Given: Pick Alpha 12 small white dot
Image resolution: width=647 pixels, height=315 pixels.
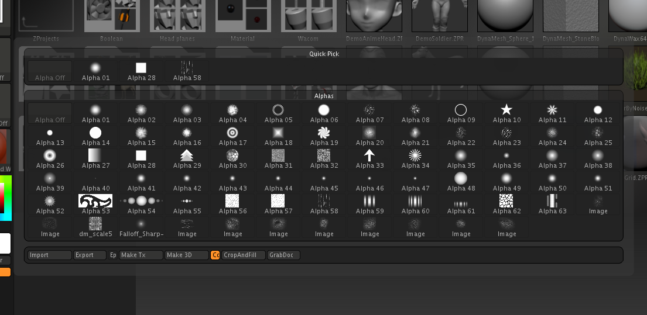Looking at the screenshot, I should [598, 113].
